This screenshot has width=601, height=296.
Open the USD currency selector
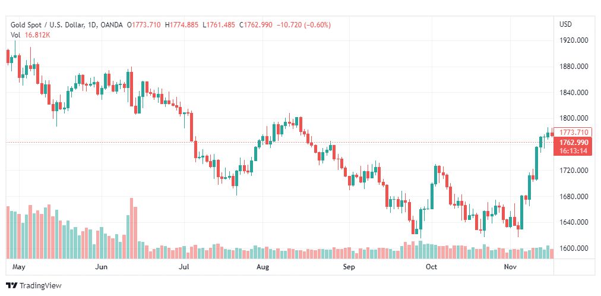pyautogui.click(x=565, y=24)
